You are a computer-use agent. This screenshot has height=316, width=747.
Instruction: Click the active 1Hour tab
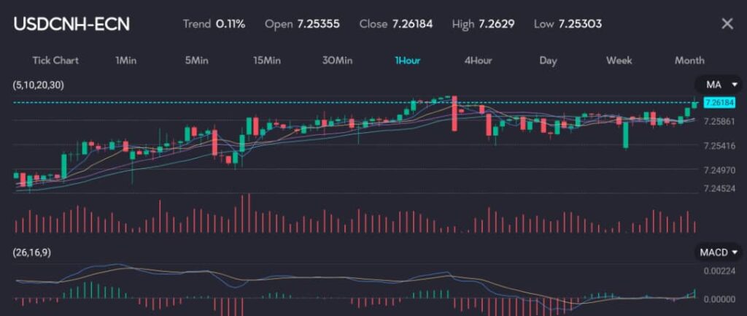coord(407,61)
